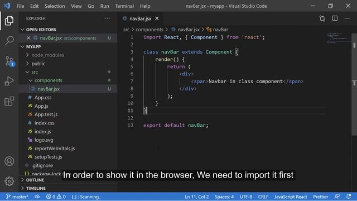Click the Publish to cloud sync icon

click(x=37, y=197)
